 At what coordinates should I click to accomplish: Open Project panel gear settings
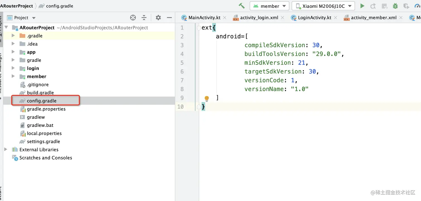(158, 18)
